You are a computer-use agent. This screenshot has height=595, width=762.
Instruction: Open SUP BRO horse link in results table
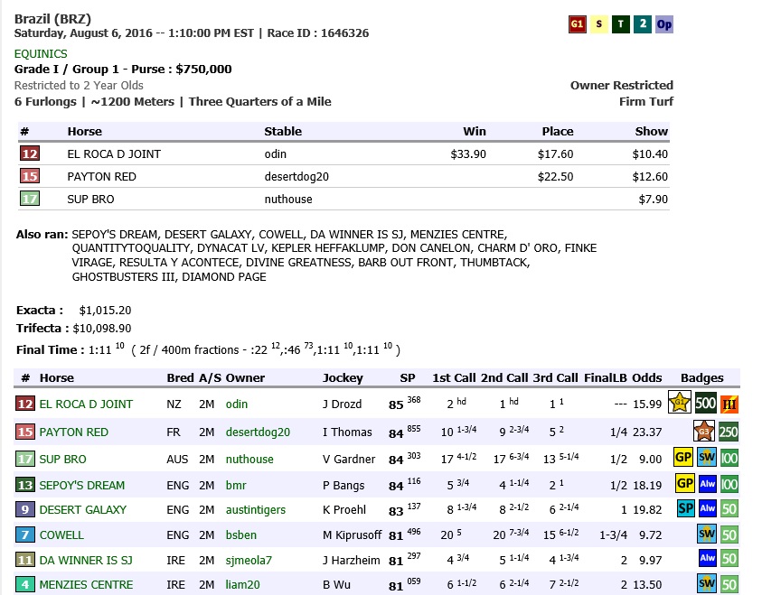tap(62, 459)
